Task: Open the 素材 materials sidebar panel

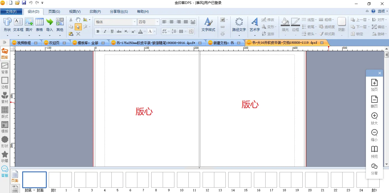Action: pyautogui.click(x=5, y=97)
